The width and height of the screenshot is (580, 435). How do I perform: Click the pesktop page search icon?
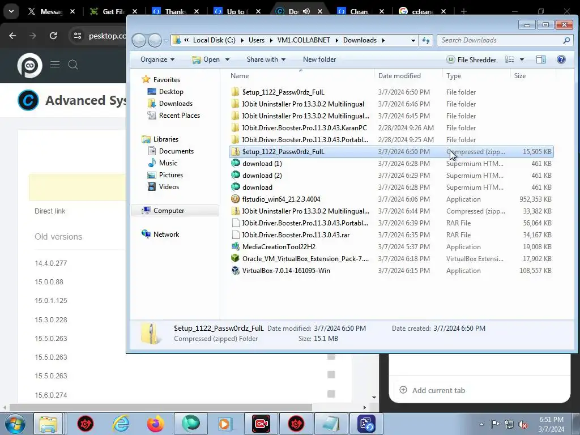pos(73,65)
